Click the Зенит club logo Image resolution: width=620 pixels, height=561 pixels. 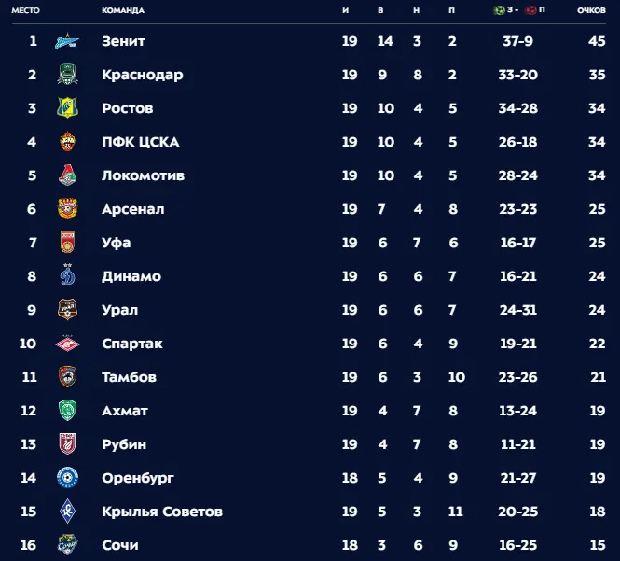pos(67,40)
